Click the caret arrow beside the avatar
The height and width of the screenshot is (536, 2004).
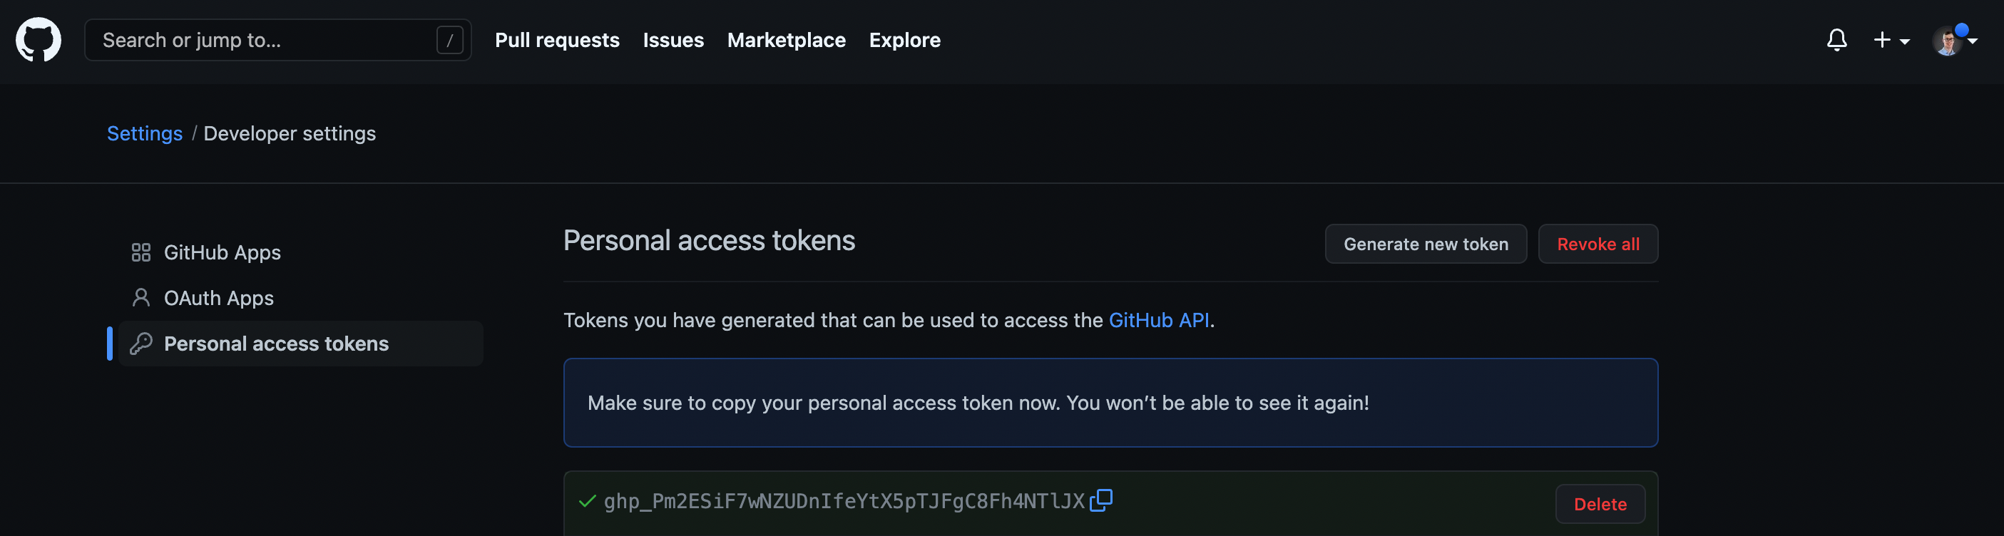(1972, 41)
